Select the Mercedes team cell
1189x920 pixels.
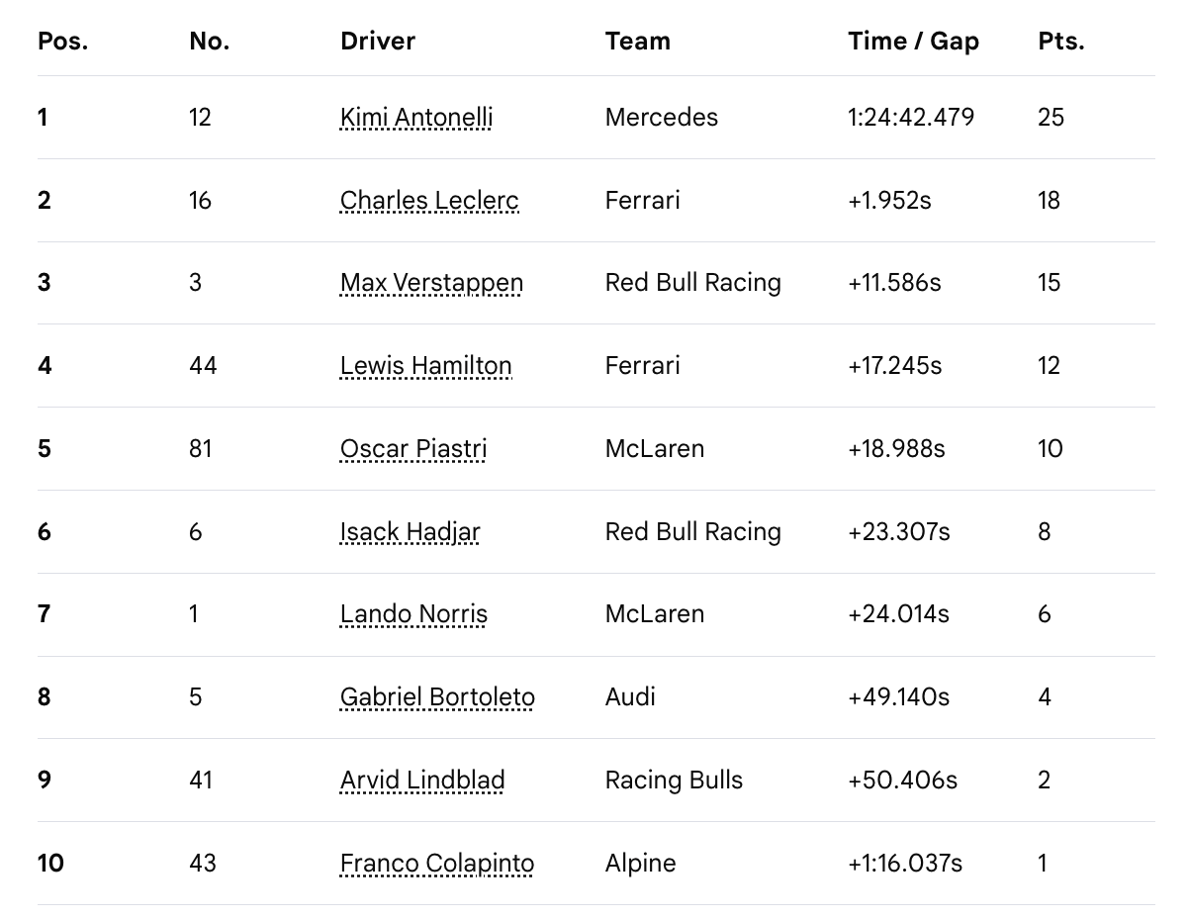662,118
